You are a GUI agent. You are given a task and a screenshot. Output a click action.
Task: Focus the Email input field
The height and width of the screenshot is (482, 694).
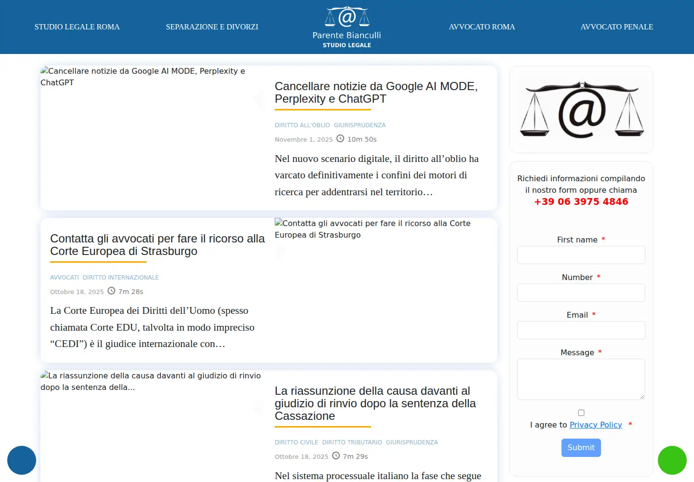click(x=581, y=330)
